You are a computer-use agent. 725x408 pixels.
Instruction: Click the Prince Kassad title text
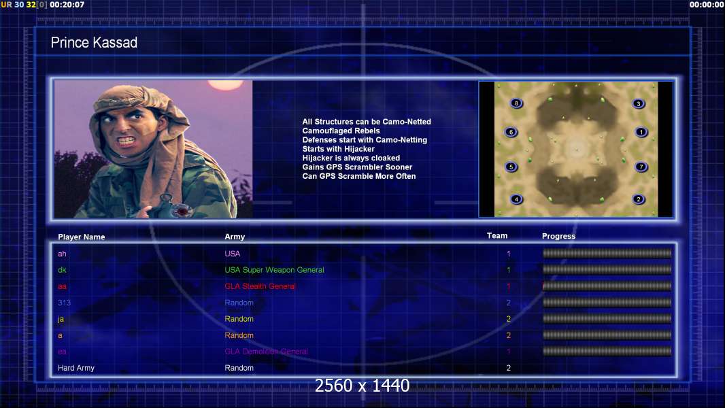(x=94, y=43)
